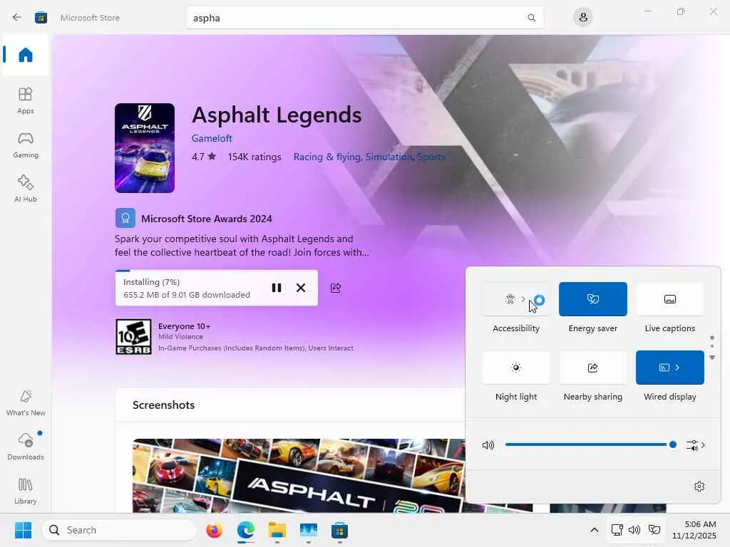Open File Explorer from taskbar
Viewport: 730px width, 547px height.
[x=277, y=530]
